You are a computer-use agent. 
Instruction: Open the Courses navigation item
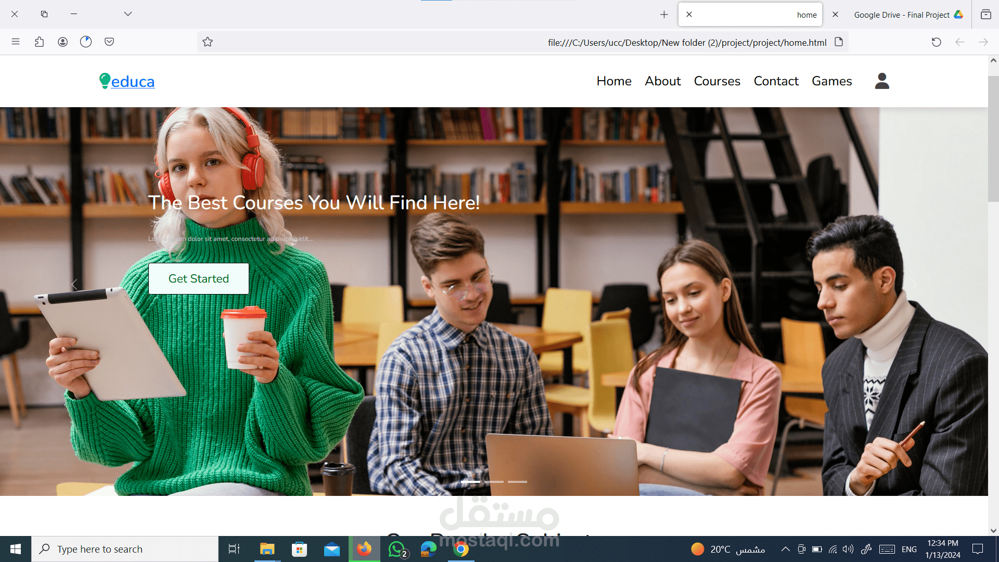coord(716,81)
